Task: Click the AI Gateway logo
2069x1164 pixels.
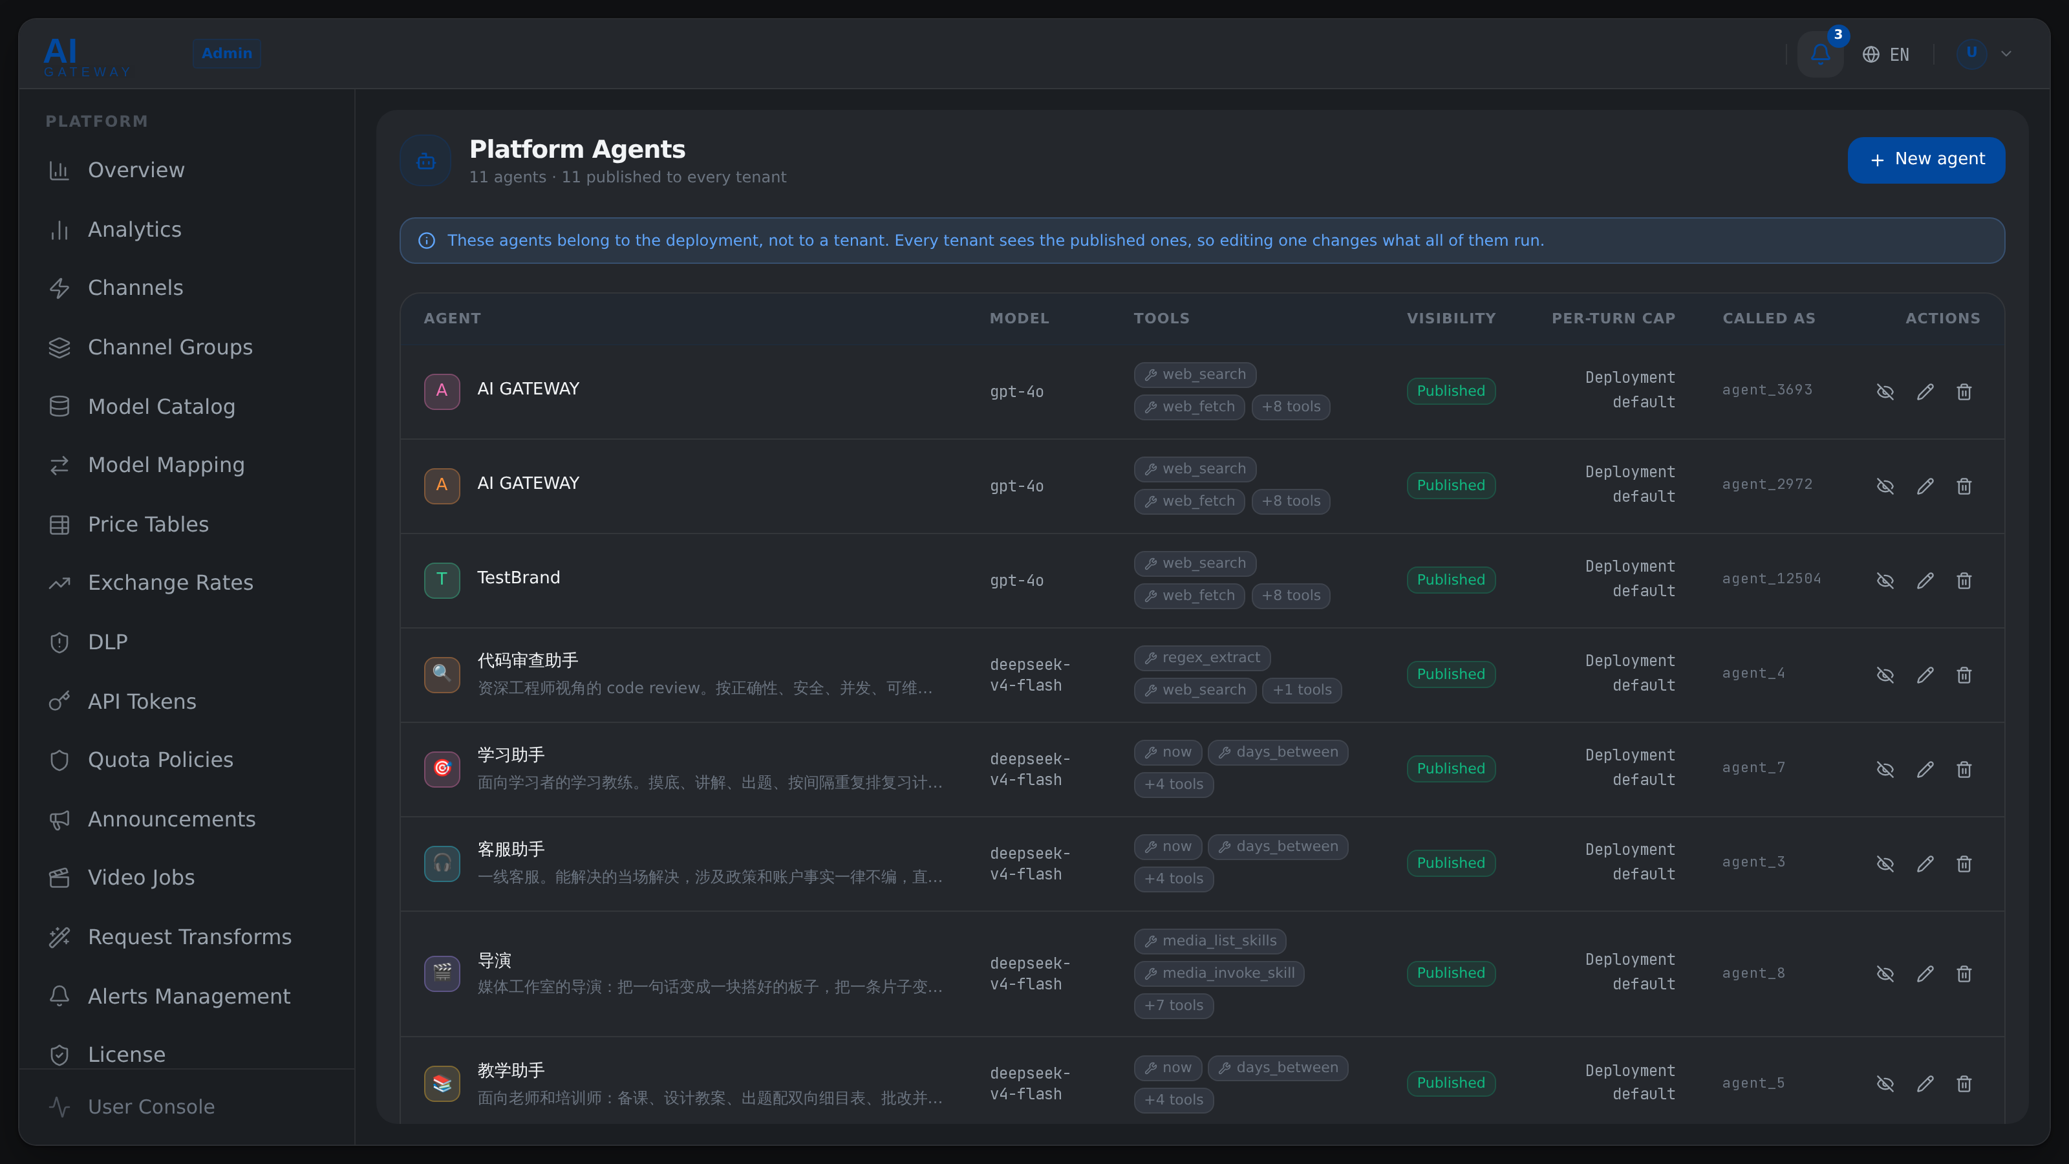Action: click(x=87, y=56)
